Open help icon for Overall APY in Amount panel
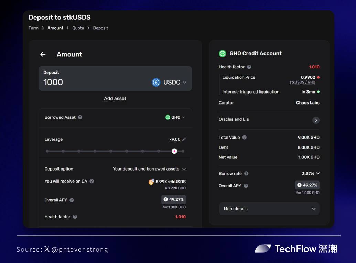356x263 pixels. coord(72,200)
